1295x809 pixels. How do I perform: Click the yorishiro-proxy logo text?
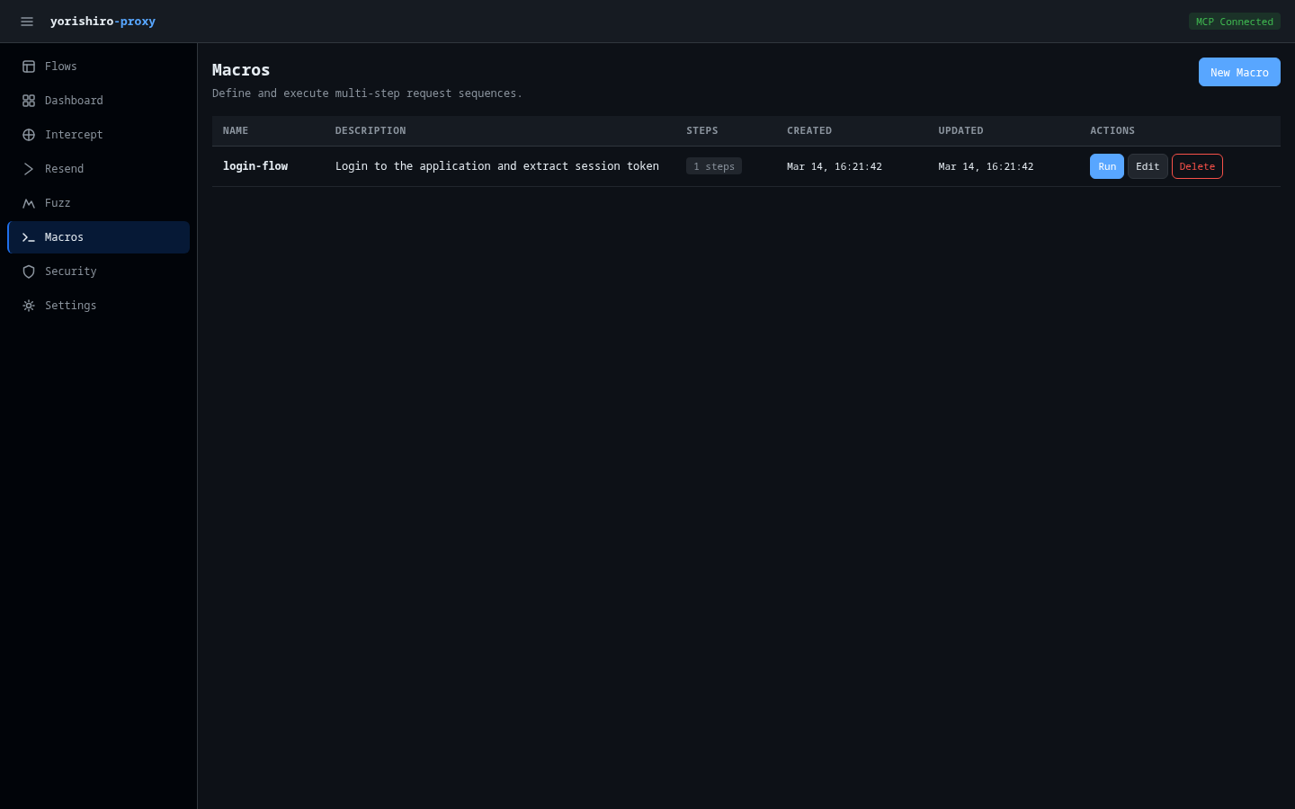click(x=103, y=22)
